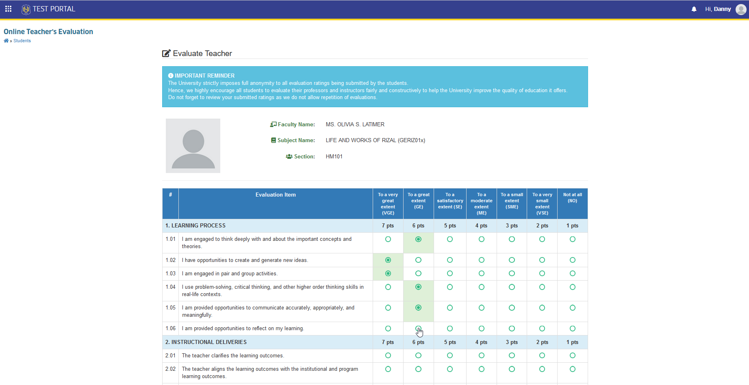This screenshot has height=385, width=749.
Task: Select VGE rating for item 1.01
Action: point(388,239)
